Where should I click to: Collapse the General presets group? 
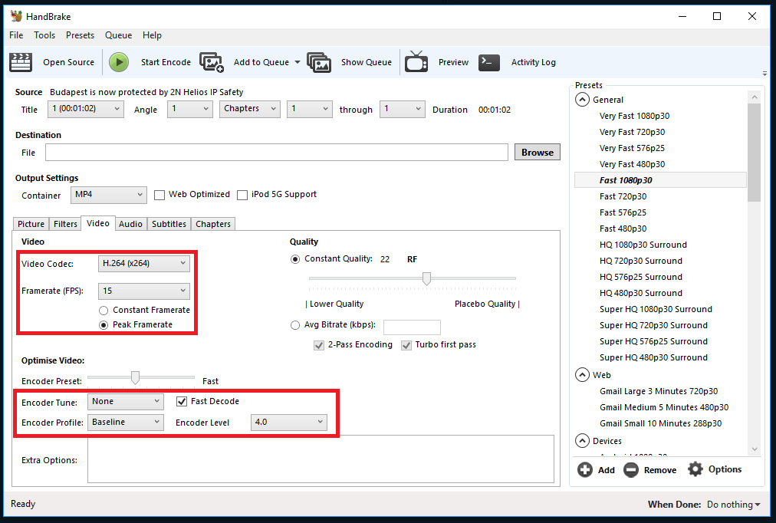coord(581,100)
